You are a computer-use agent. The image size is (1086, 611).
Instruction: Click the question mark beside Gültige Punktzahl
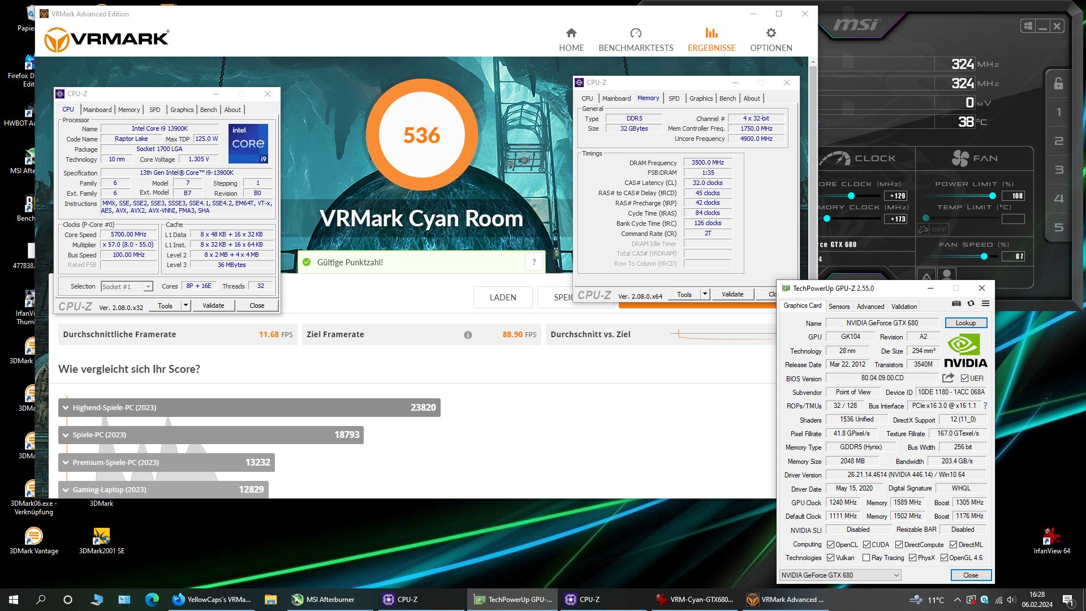click(x=534, y=262)
